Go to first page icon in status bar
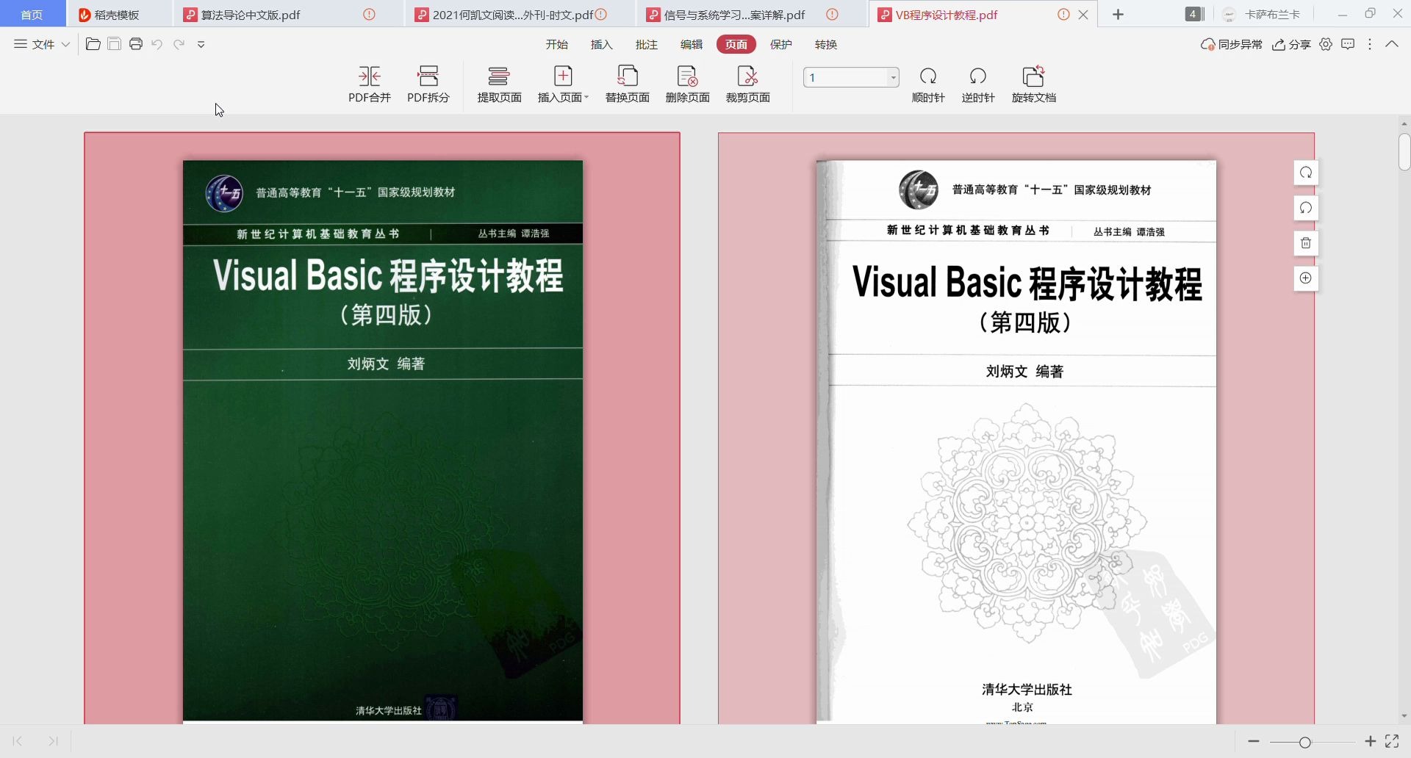 18,741
